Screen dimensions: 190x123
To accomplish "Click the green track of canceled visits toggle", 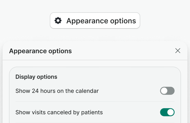I will 164,112.
